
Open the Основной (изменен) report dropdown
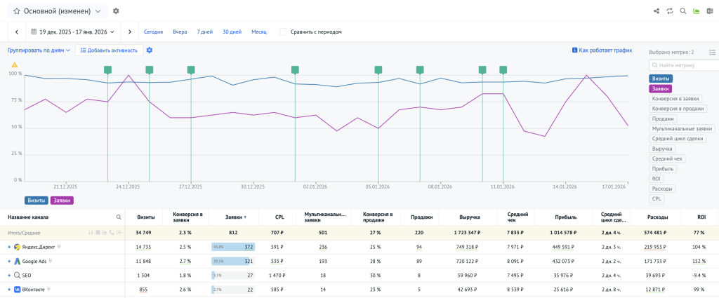tap(56, 11)
